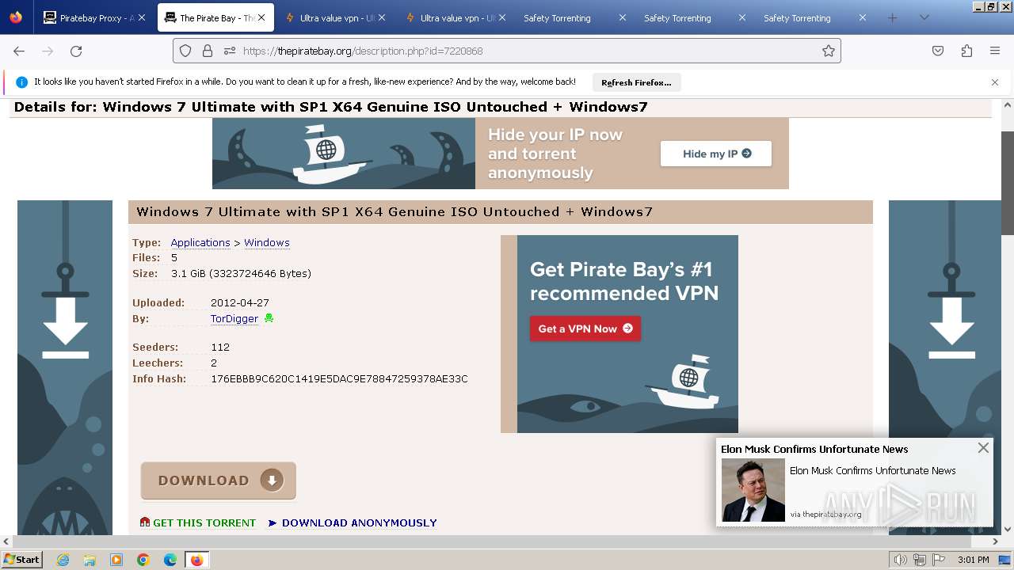List all tabs via the chevron
Screen dimensions: 1014x570
924,17
